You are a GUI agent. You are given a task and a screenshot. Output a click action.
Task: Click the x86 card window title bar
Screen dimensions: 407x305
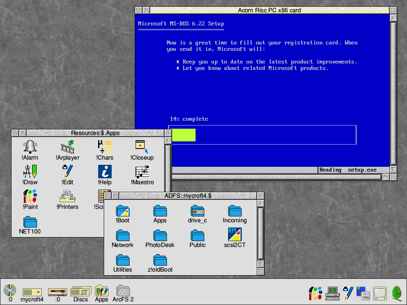269,10
